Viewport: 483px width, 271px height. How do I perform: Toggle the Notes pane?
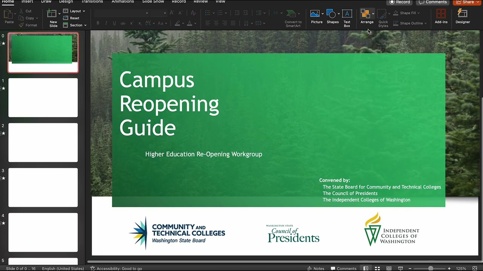pos(316,268)
